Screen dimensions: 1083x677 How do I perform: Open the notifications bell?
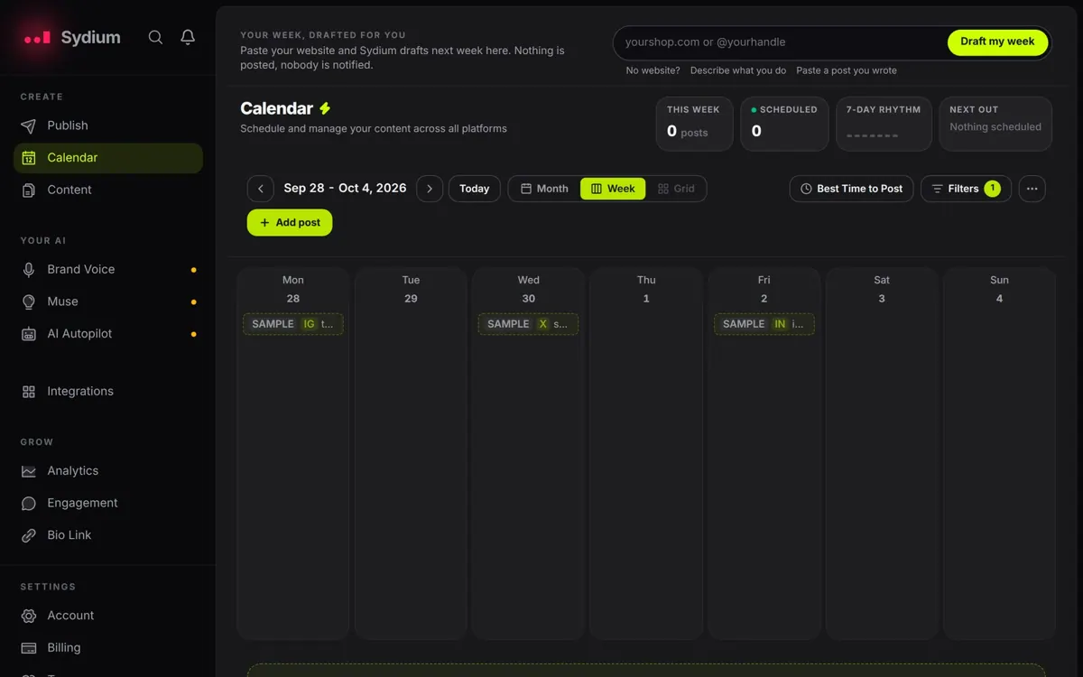click(188, 37)
